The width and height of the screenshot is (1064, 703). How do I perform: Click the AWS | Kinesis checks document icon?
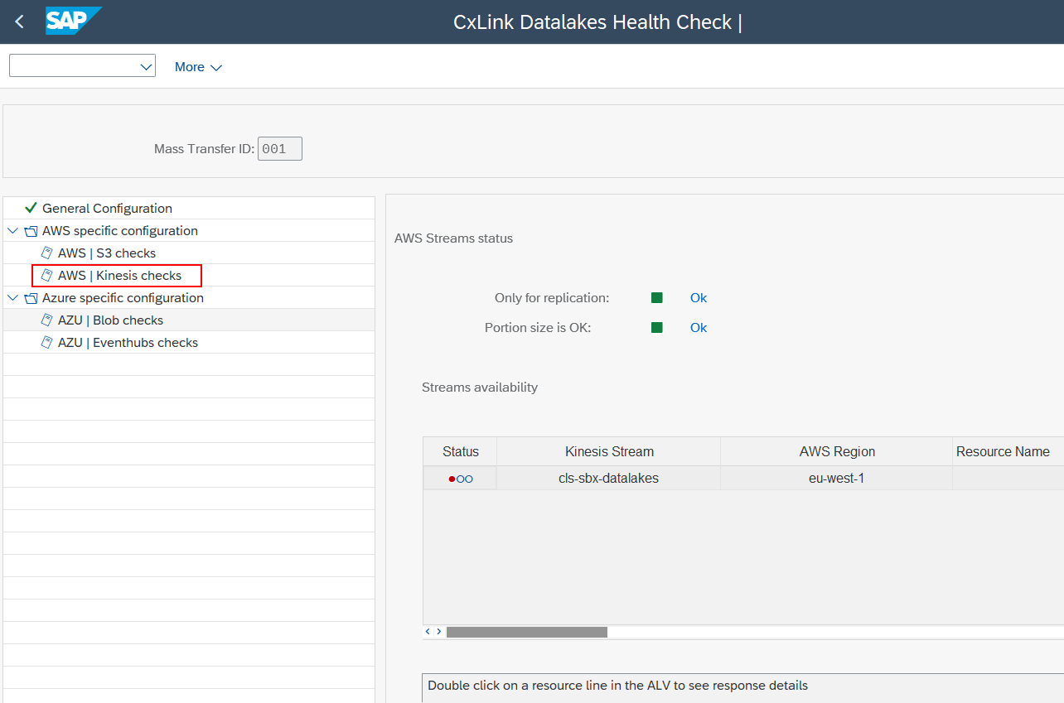[47, 275]
